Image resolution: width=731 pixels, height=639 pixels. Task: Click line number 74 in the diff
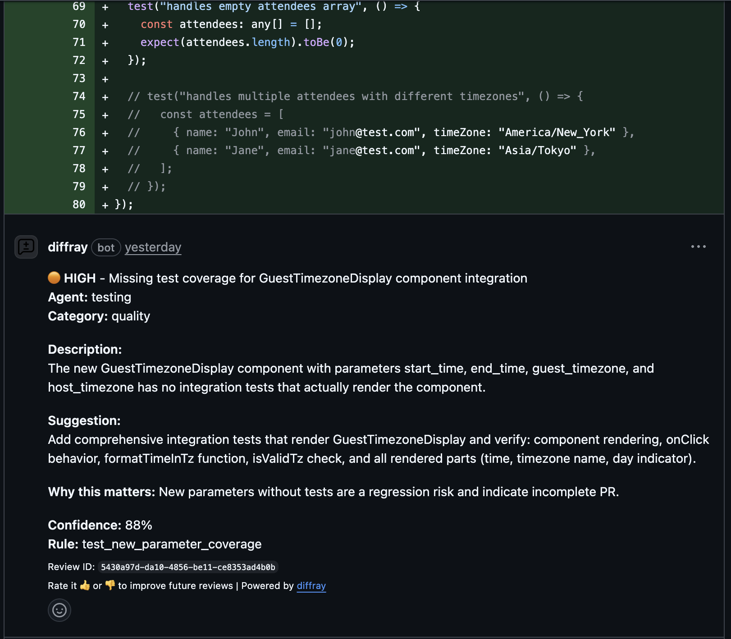click(x=79, y=96)
